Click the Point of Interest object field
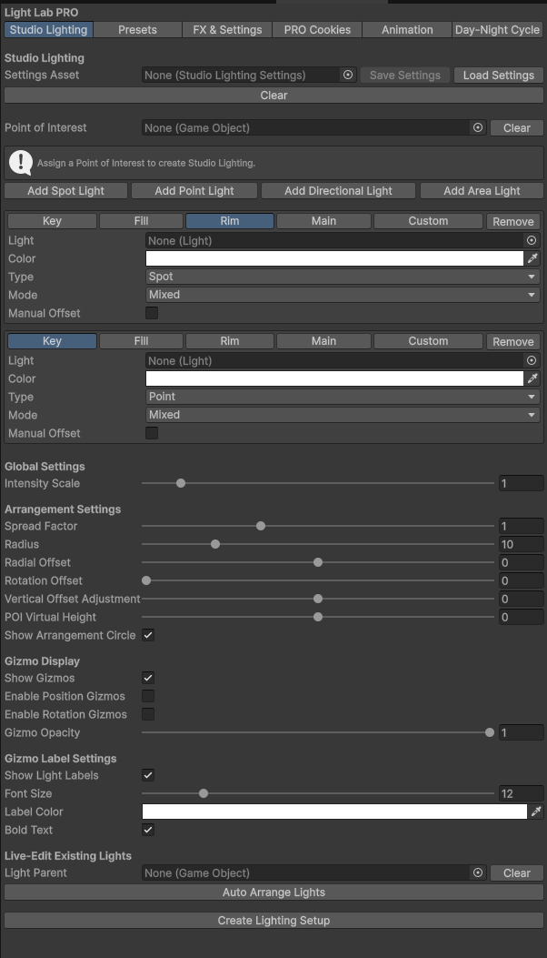Screen dimensions: 547x958 (313, 127)
